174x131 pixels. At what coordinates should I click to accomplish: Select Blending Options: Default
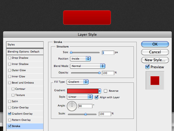(x=25, y=52)
